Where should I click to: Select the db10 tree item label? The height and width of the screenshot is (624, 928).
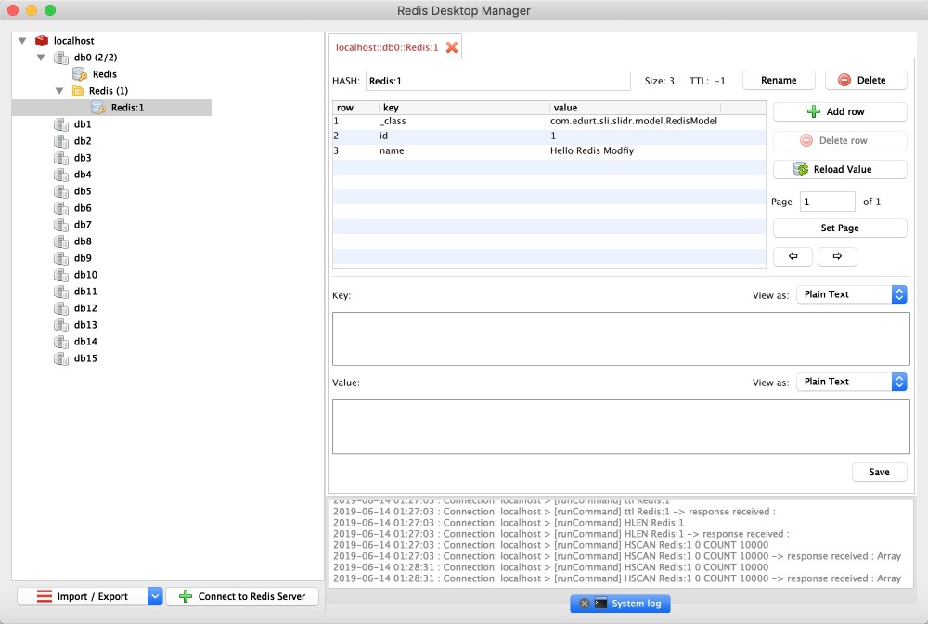pos(85,275)
